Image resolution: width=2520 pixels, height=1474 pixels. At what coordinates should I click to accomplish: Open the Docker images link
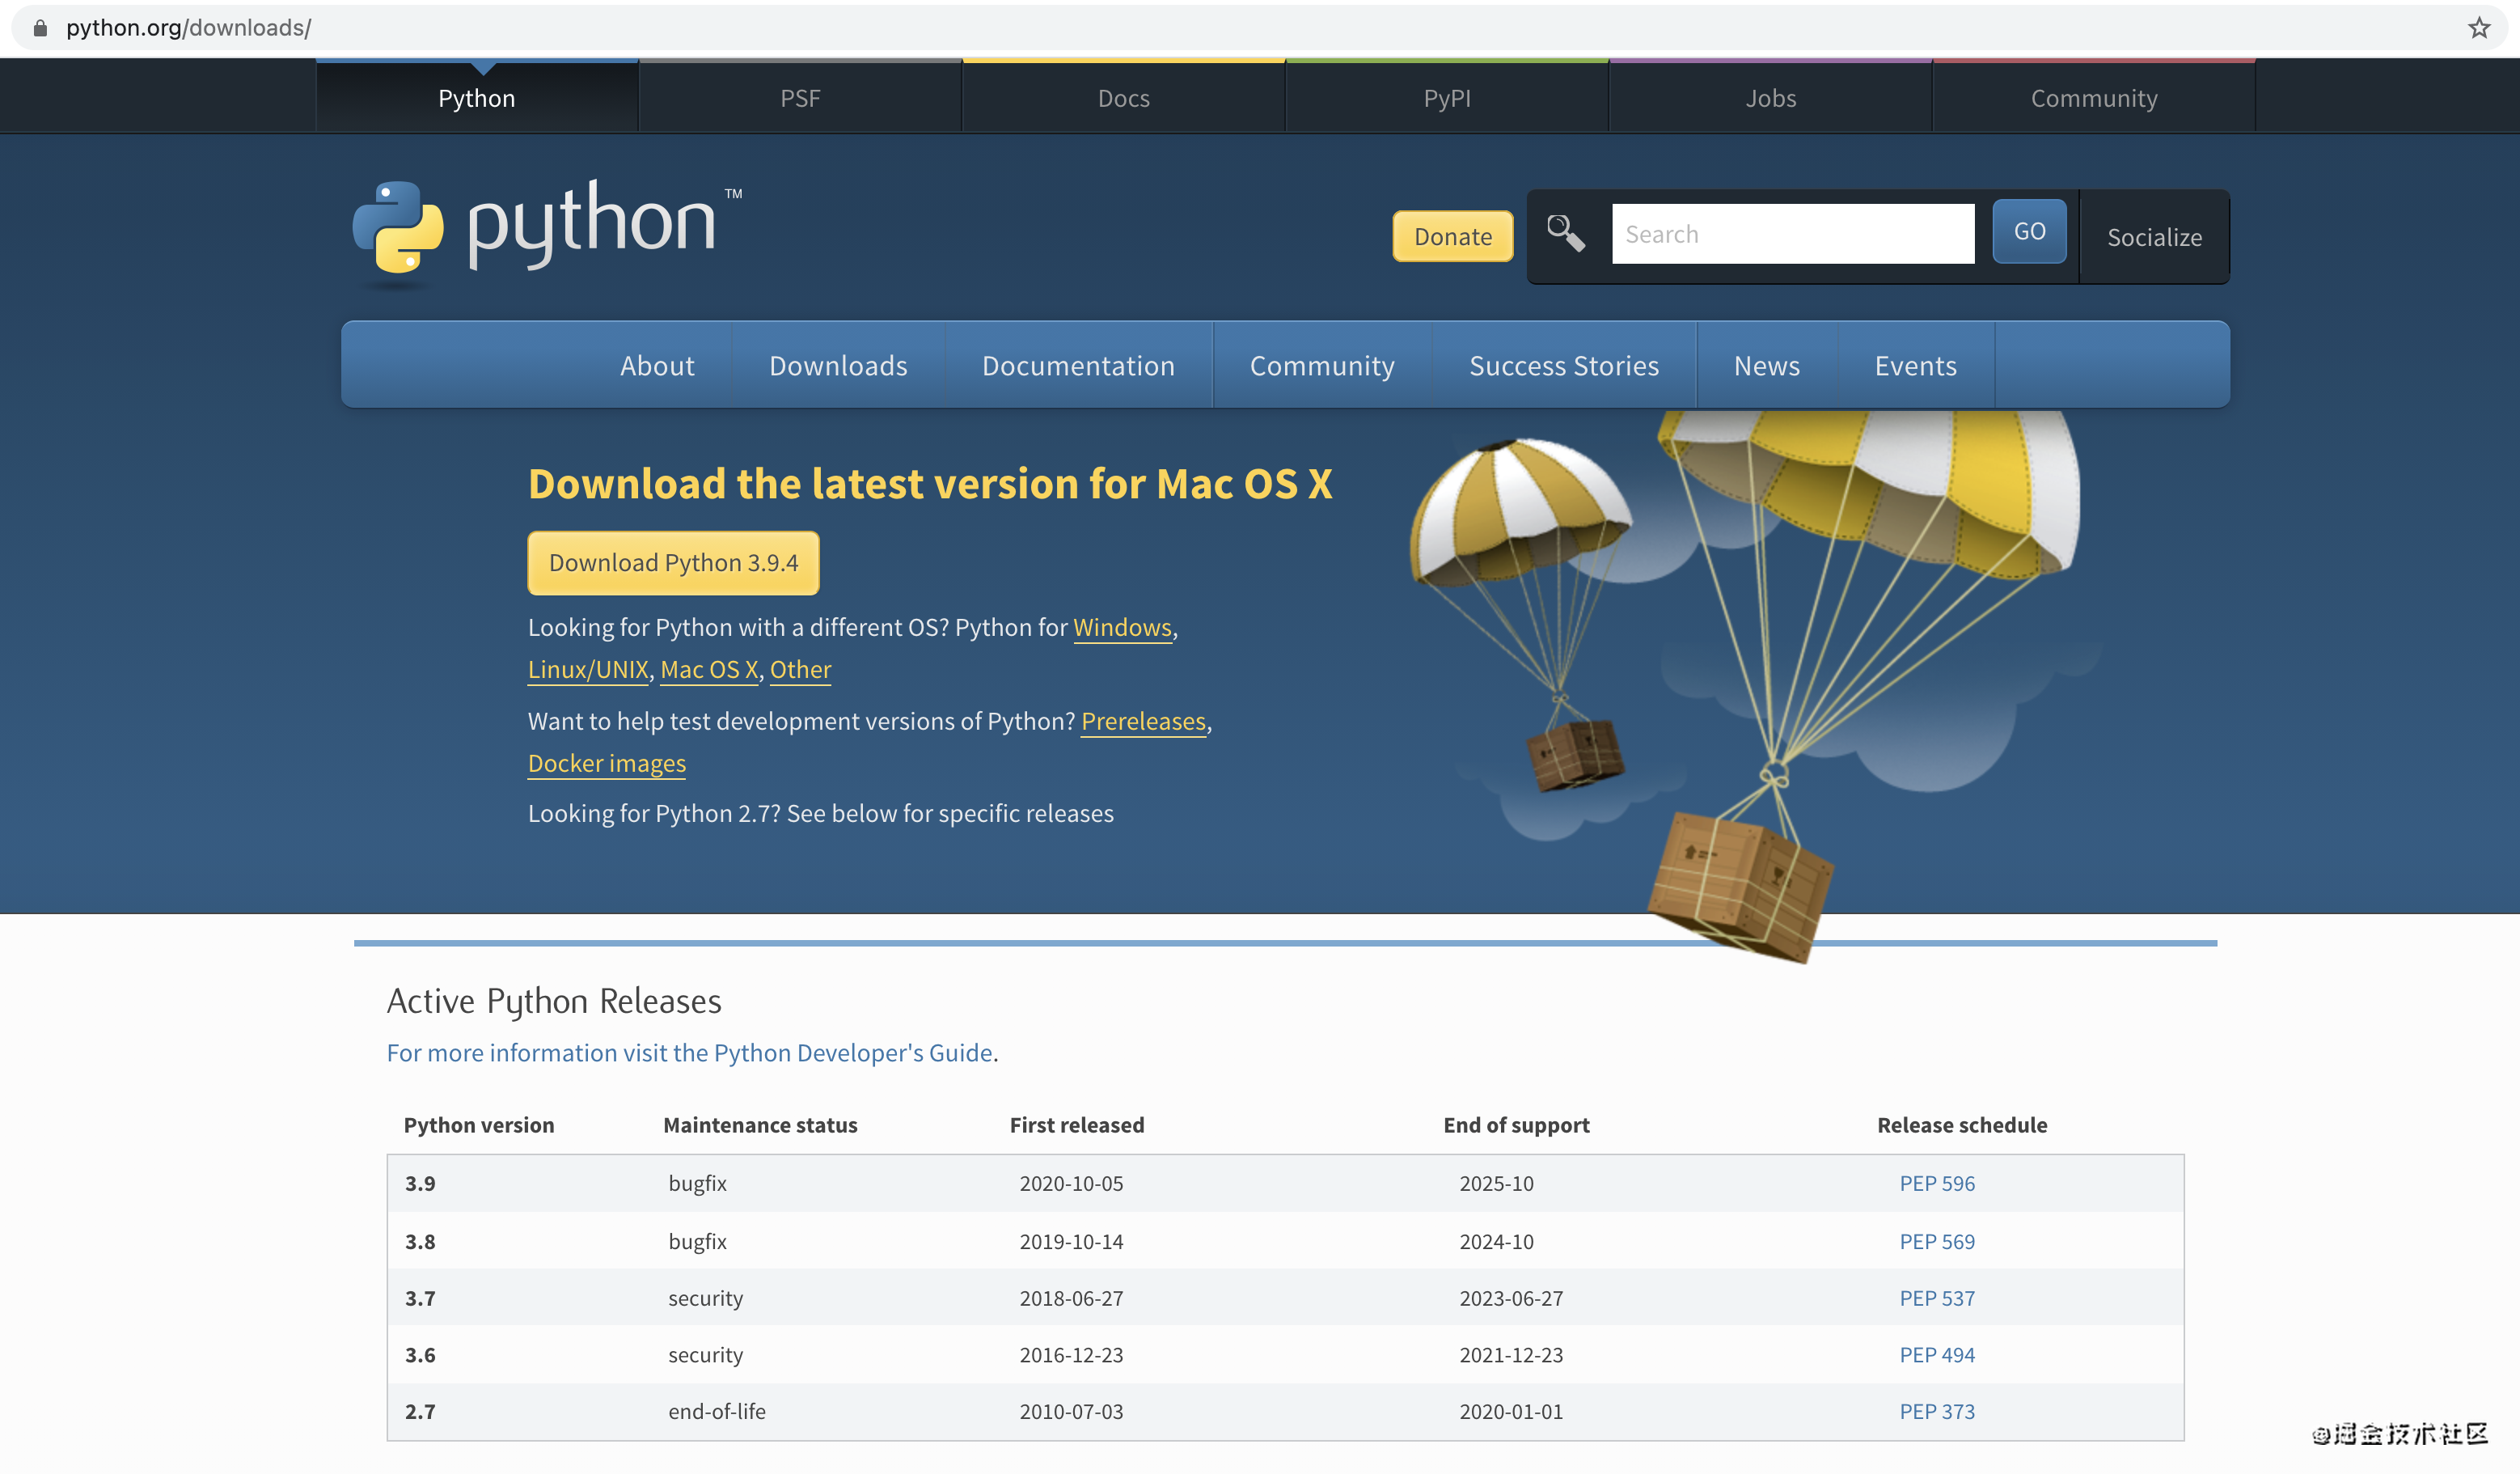coord(606,763)
